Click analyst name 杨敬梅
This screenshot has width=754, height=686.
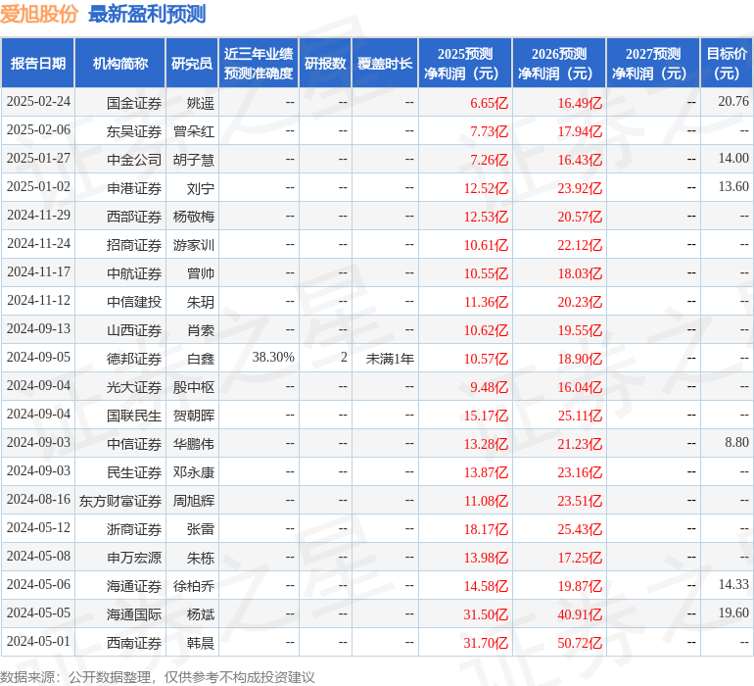point(194,217)
